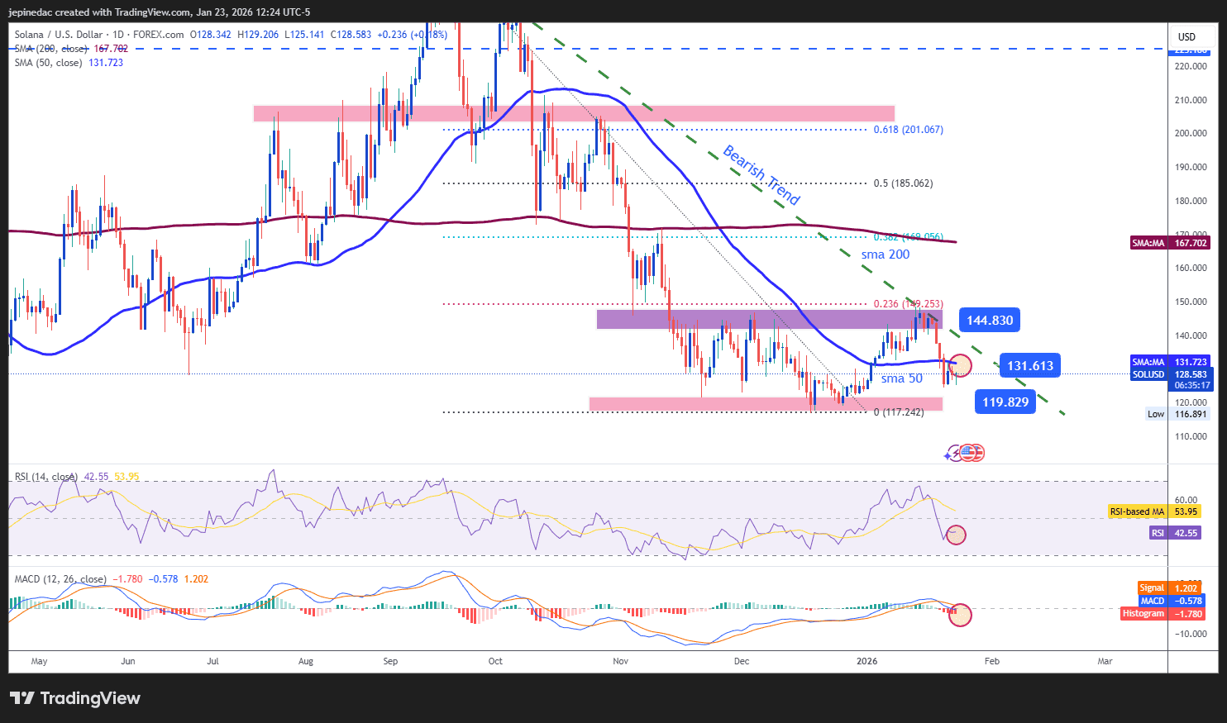Click the 144.830 price callout label
This screenshot has height=723, width=1227.
pyautogui.click(x=989, y=320)
